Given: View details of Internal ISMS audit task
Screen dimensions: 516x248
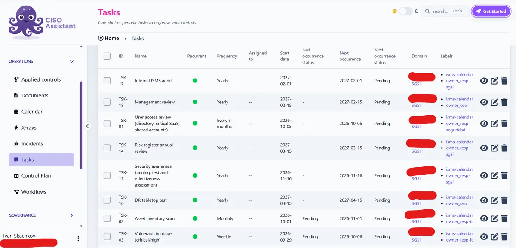Looking at the screenshot, I should 484,81.
